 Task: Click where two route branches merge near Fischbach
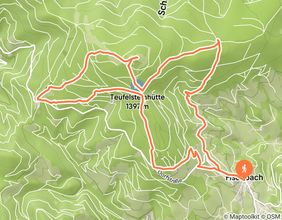[219, 169]
